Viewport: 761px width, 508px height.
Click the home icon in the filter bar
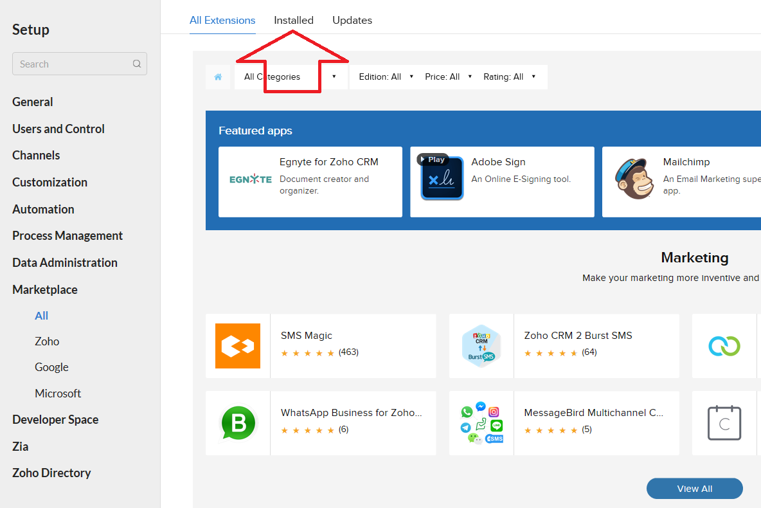tap(218, 77)
